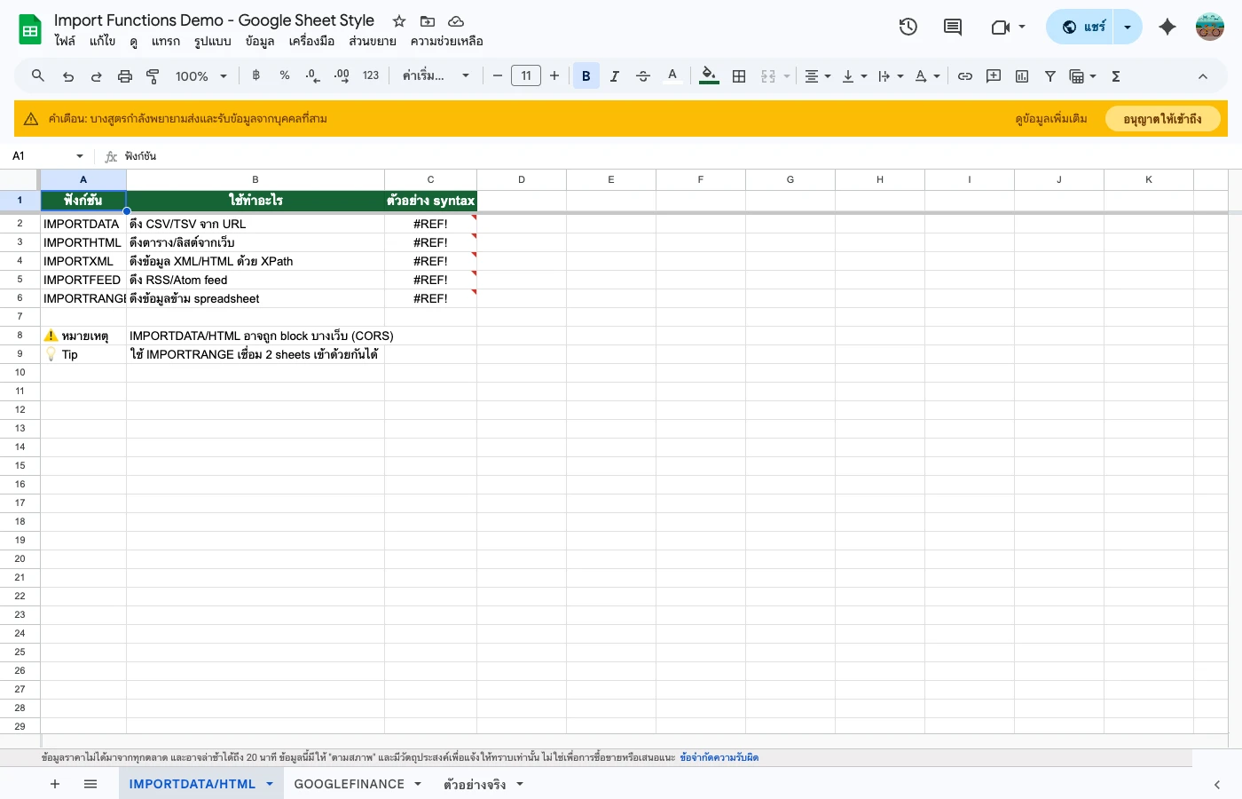Format value as percentage
Viewport: 1242px width, 799px height.
pos(285,75)
